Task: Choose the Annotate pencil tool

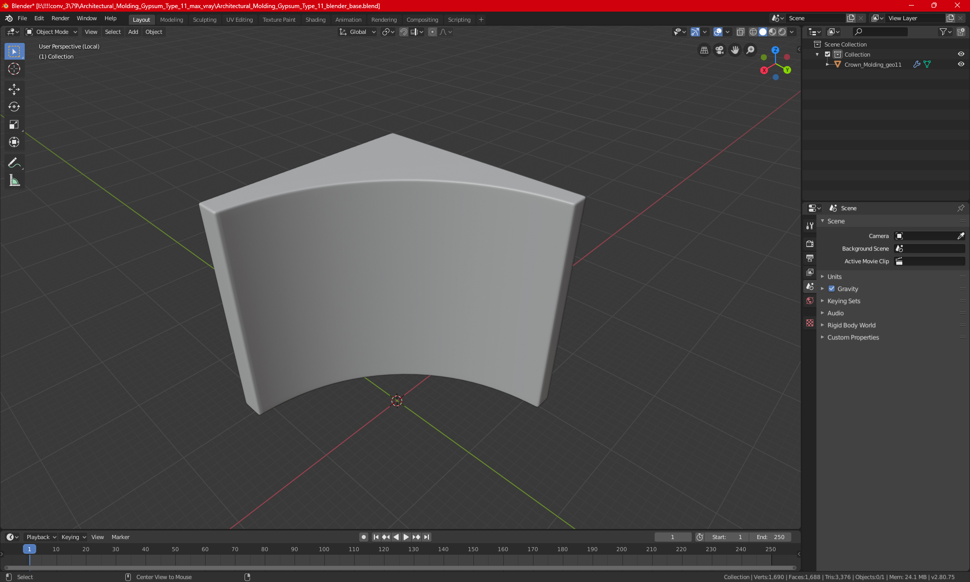Action: pos(14,163)
